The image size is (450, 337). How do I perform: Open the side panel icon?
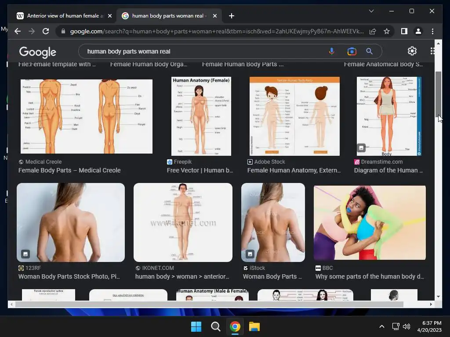click(404, 31)
